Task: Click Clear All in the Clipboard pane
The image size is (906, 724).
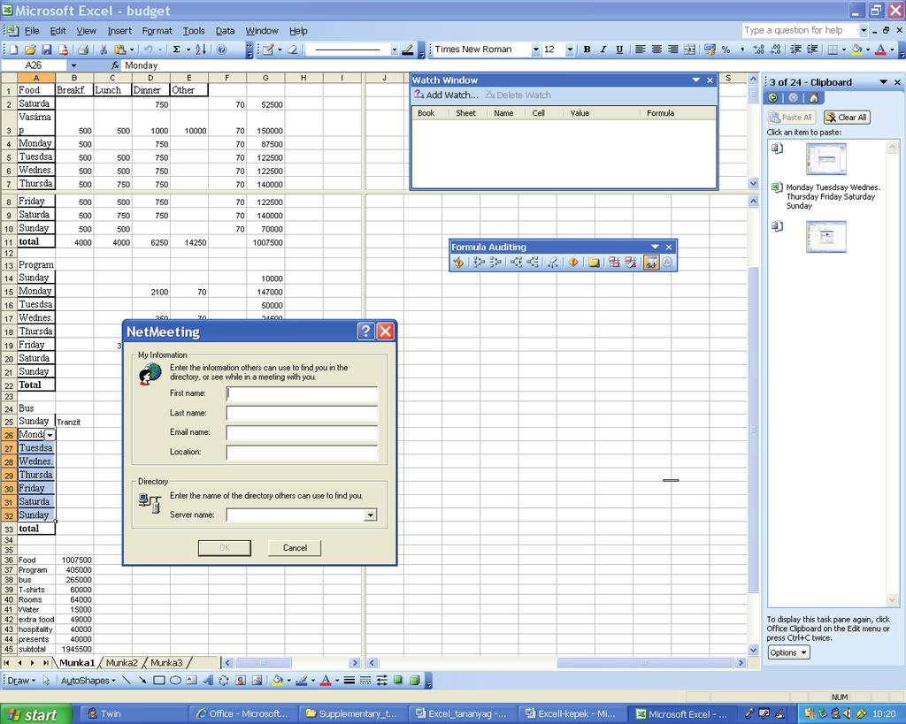Action: point(847,118)
